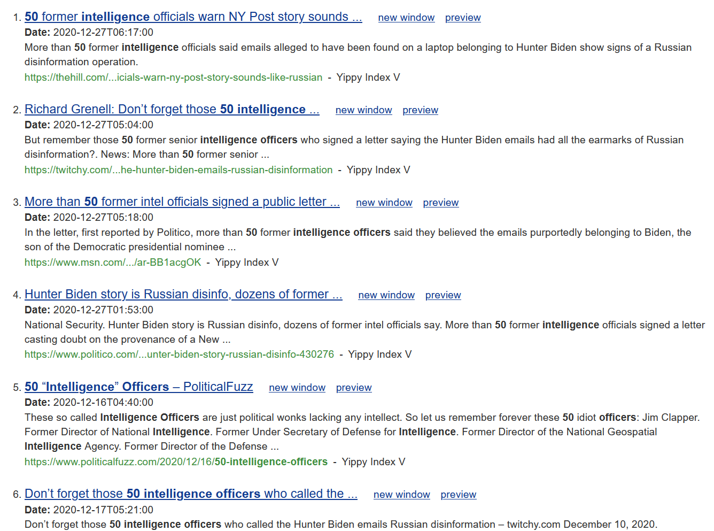Visit the politico.com russian-disinfo-430276 URL
The image size is (714, 531).
coord(179,355)
